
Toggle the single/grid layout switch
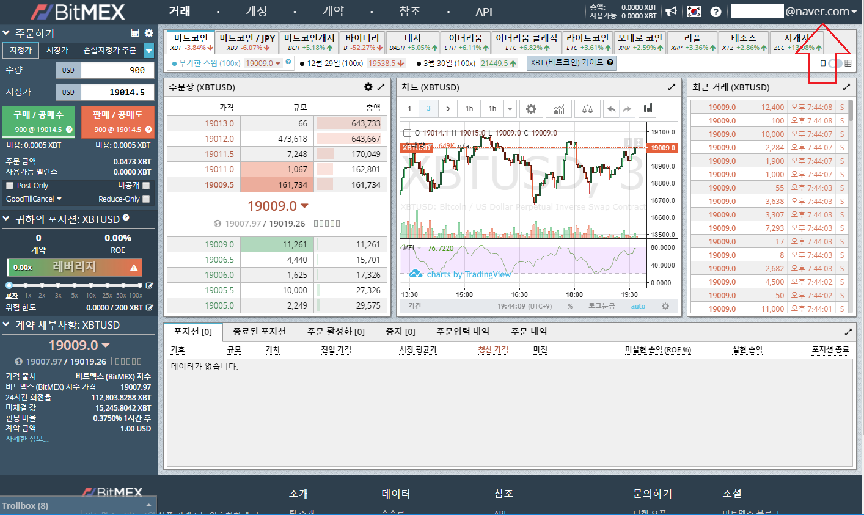pos(835,63)
